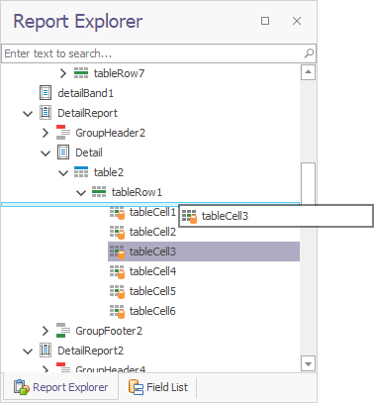Select the tableCell6 label

[x=152, y=311]
